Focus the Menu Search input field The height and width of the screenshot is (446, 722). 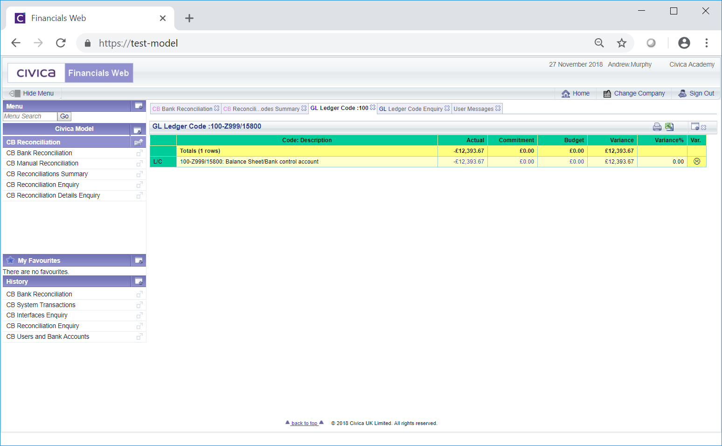coord(30,117)
